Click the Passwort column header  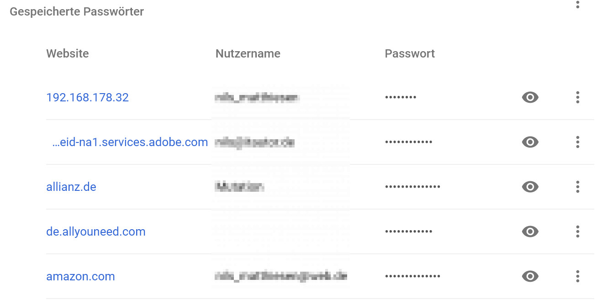[x=410, y=53]
